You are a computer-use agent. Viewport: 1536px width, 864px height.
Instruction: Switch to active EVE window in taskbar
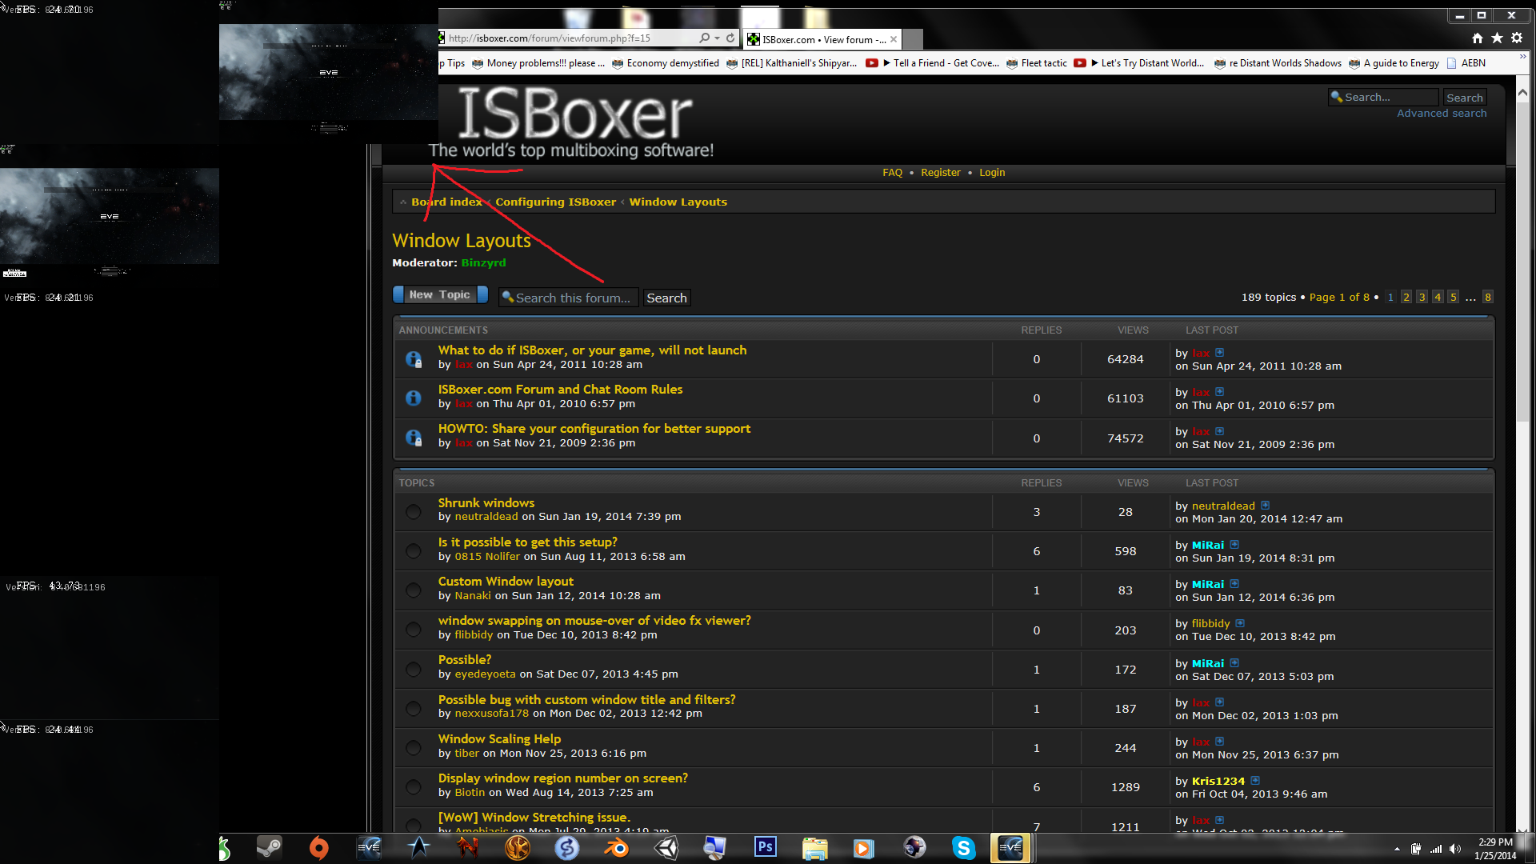[1010, 848]
